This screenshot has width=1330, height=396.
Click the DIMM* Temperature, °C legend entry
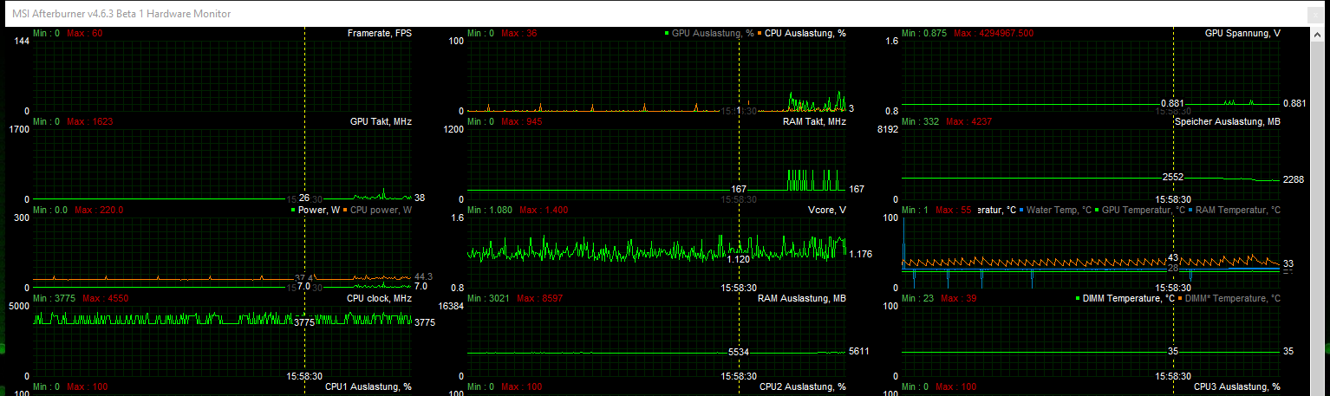click(1232, 298)
